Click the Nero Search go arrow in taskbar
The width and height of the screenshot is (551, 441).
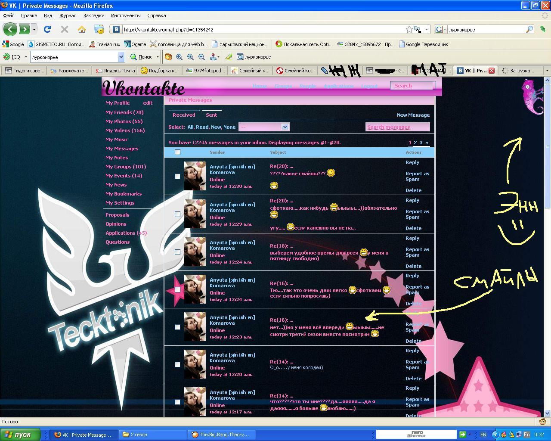tap(462, 435)
